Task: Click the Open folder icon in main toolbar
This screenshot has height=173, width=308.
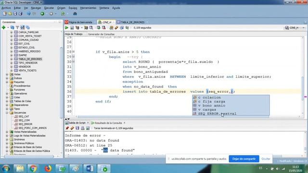Action: 10,14
